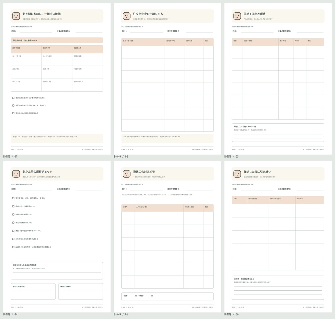Viewport: 335px width, 319px height.
Task: Click the page label B-N49 / 03
Action: tap(231, 157)
